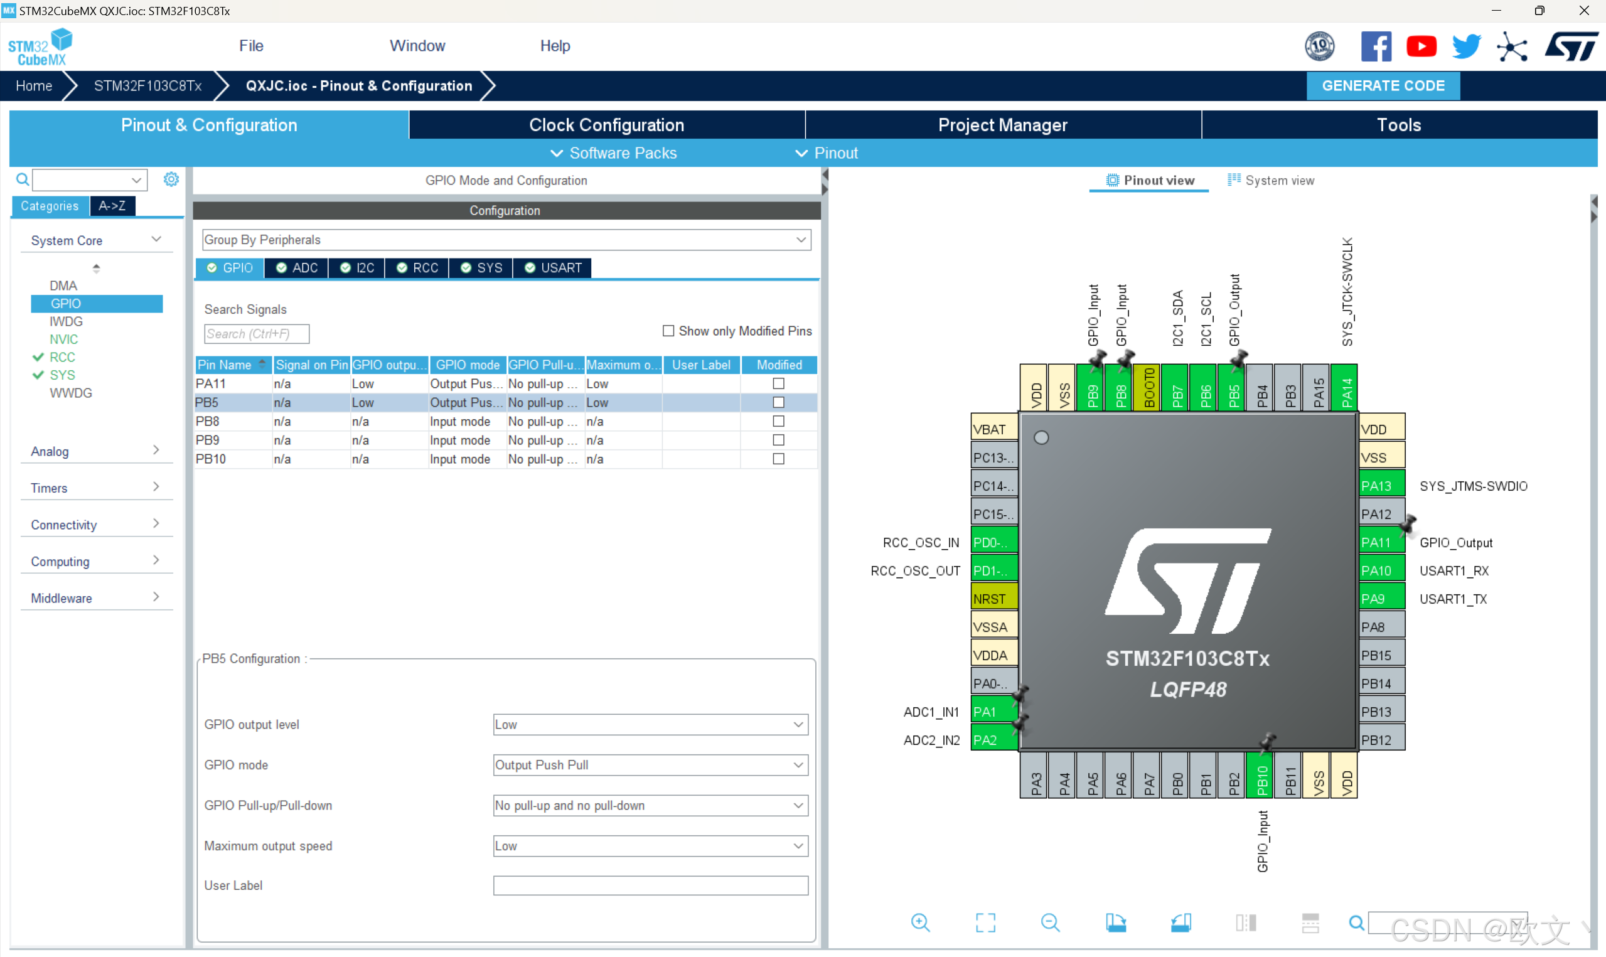Click the zoom out magnifier icon
The height and width of the screenshot is (957, 1606).
(x=1049, y=922)
